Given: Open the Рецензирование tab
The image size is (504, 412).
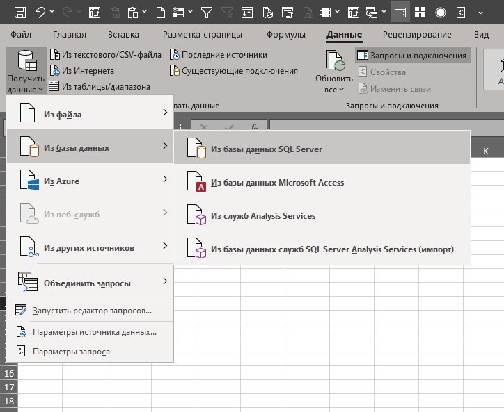Looking at the screenshot, I should 417,34.
